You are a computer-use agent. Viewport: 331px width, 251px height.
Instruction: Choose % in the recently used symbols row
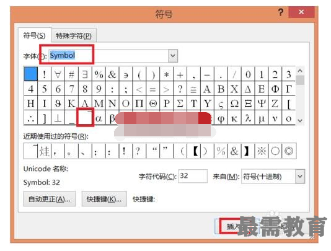(x=221, y=151)
